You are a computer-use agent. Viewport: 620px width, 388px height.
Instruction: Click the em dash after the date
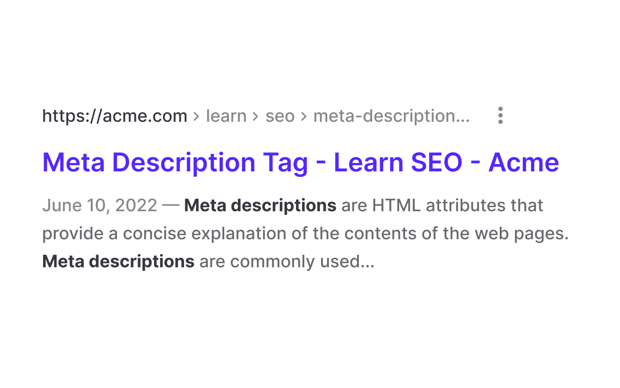[170, 205]
